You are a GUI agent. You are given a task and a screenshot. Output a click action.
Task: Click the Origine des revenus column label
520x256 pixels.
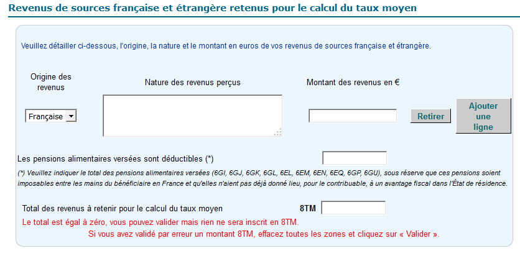pyautogui.click(x=51, y=82)
